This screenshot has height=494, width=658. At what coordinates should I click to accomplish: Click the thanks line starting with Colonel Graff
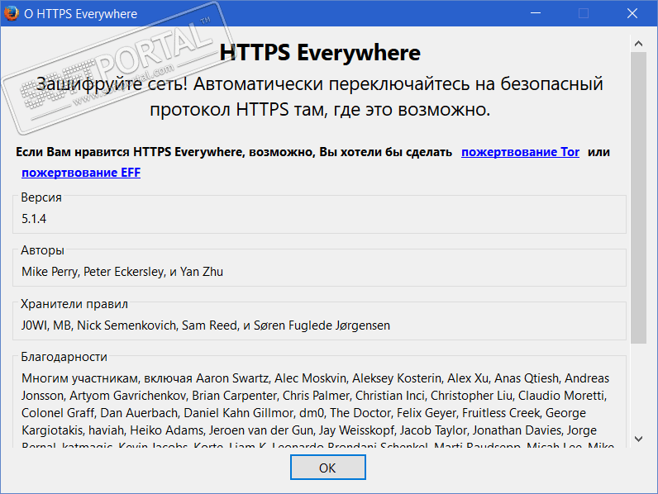(x=303, y=413)
